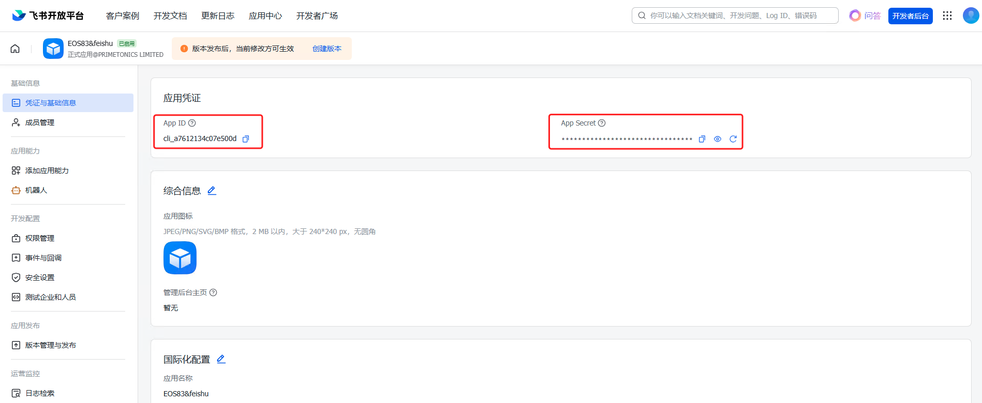The image size is (982, 403).
Task: Open 开发文档 in top navigation
Action: pos(170,16)
